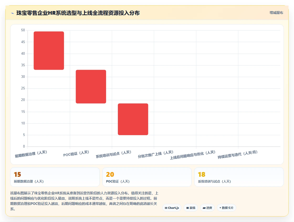Screen dimensions: 294x222
Task: Click the red POC验证 waterfall bar
Action: click(x=91, y=87)
